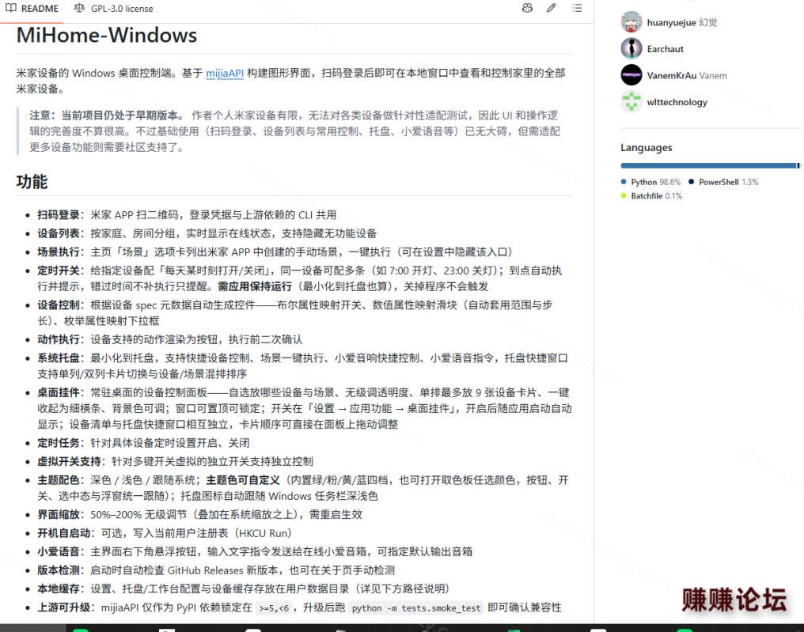Open the Earchaut contributor name link

coord(665,49)
